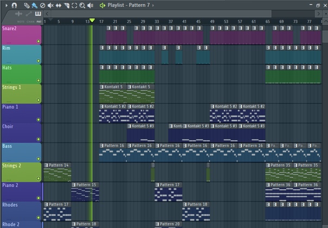Mute the Rim track
Viewport: 328px width, 228px height.
tap(38, 61)
